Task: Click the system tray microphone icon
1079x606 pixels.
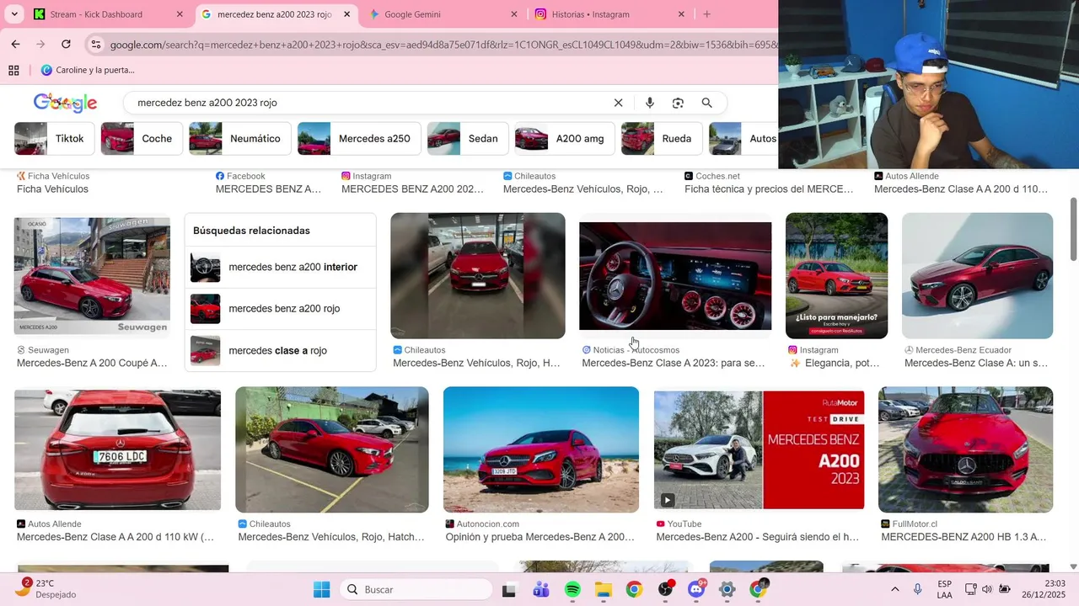Action: pyautogui.click(x=917, y=590)
